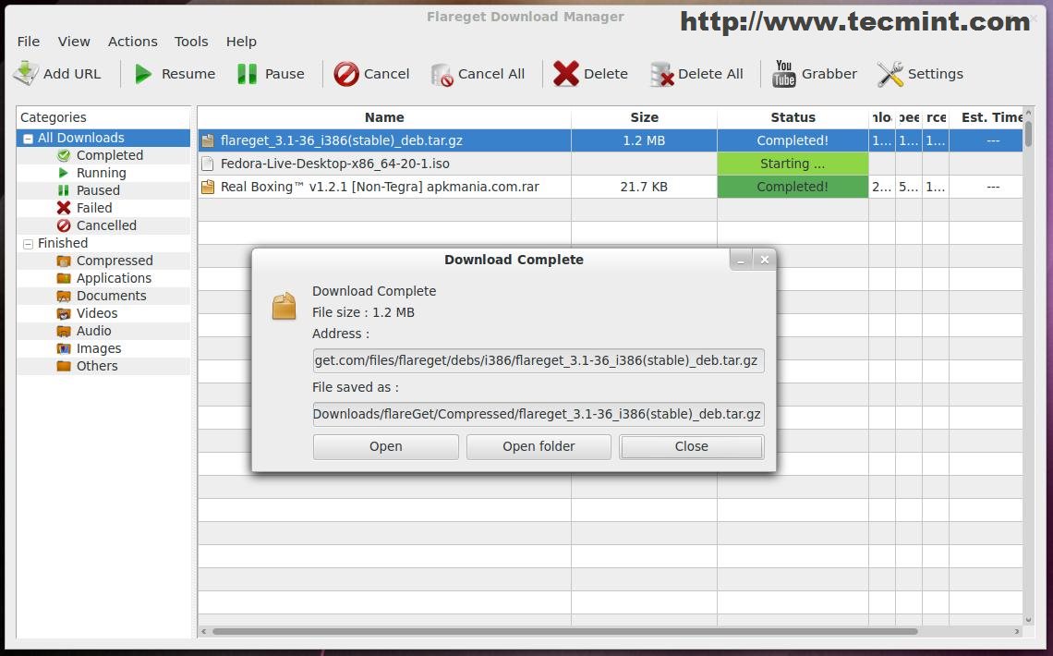Click scroll-right arrow of horizontal scrollbar
The height and width of the screenshot is (656, 1053).
point(1017,631)
